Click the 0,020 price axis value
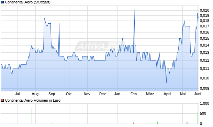 204,10
